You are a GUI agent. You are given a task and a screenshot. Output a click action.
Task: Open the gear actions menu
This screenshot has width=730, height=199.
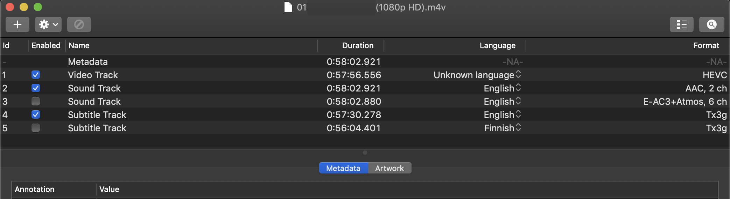pos(48,24)
